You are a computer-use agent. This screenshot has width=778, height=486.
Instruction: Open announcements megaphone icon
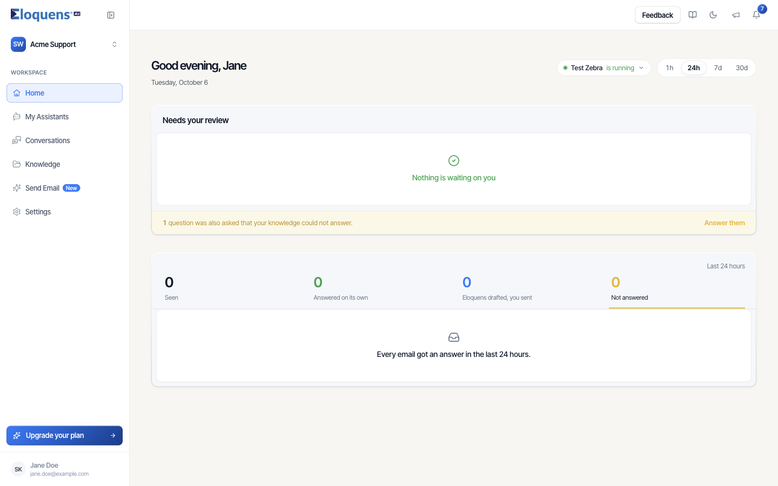pyautogui.click(x=736, y=15)
